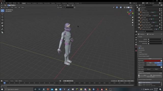Open the Edit menu

click(x=7, y=3)
